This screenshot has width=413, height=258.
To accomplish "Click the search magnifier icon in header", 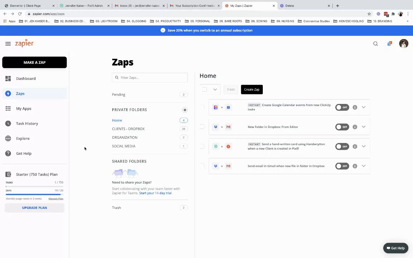I will tap(375, 44).
